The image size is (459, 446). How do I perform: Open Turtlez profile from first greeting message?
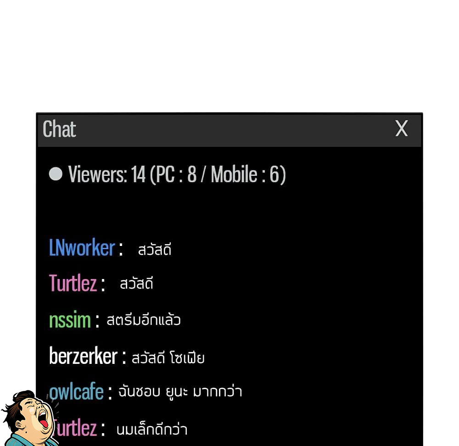(73, 283)
